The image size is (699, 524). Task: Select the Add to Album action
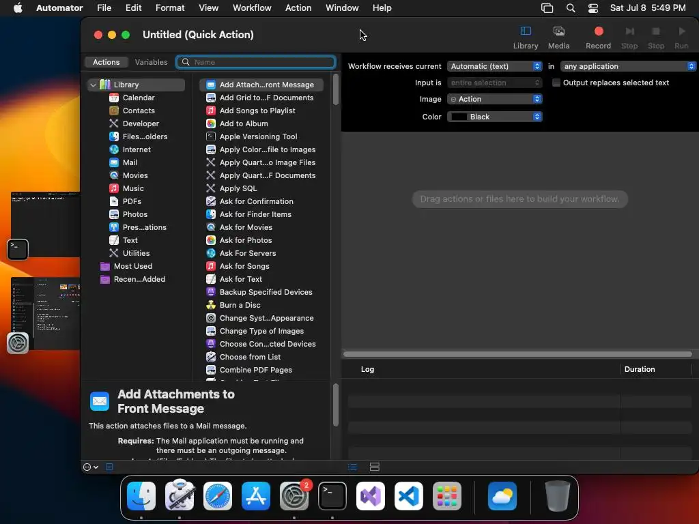tap(244, 123)
